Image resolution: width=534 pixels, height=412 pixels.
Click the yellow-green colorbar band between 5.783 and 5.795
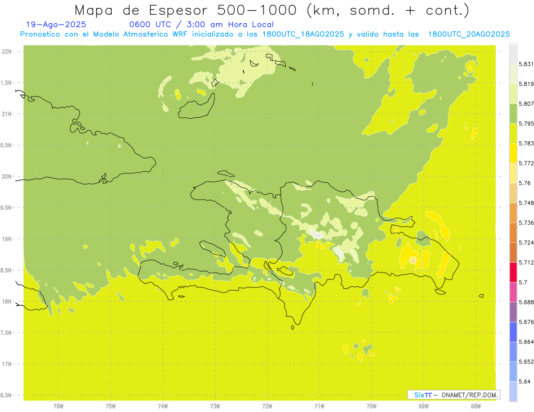pyautogui.click(x=513, y=133)
